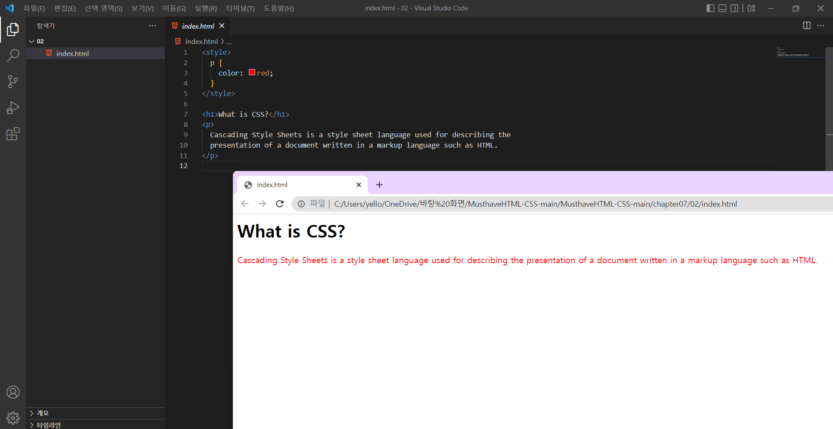833x429 pixels.
Task: Expand the 개요 outline section
Action: coord(95,413)
